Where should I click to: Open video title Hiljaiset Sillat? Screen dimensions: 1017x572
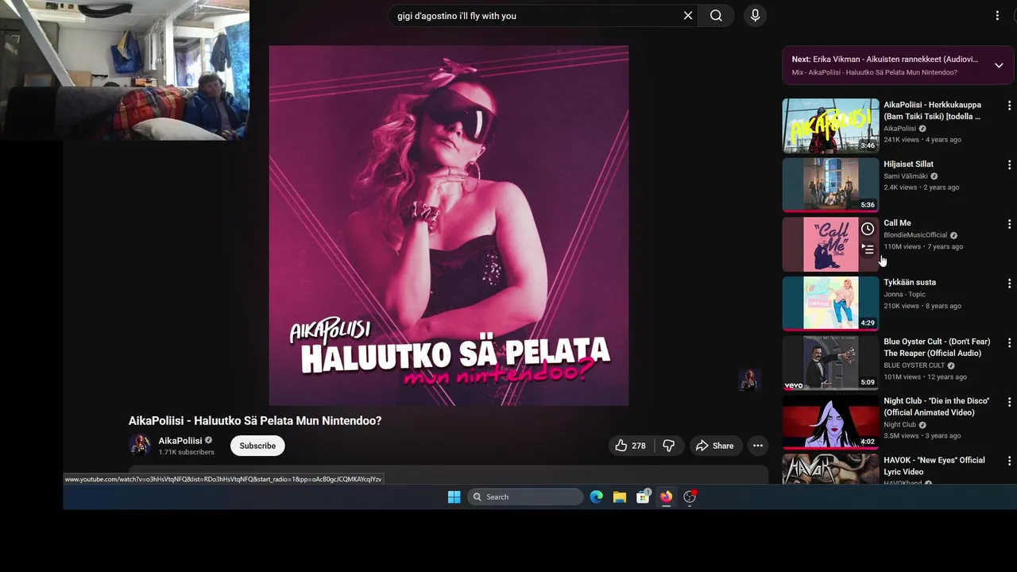tap(908, 164)
